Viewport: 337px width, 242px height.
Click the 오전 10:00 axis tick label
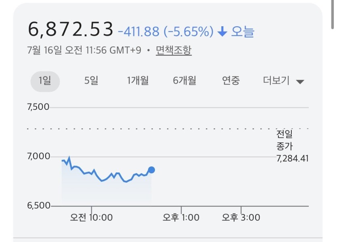(91, 217)
